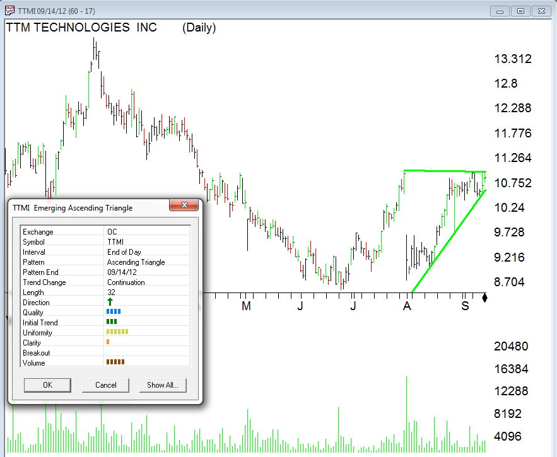Click the 11.264 price axis label
The image size is (557, 457).
[513, 158]
